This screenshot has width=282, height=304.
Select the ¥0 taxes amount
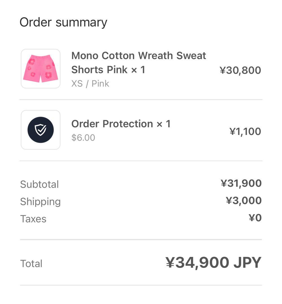click(255, 218)
